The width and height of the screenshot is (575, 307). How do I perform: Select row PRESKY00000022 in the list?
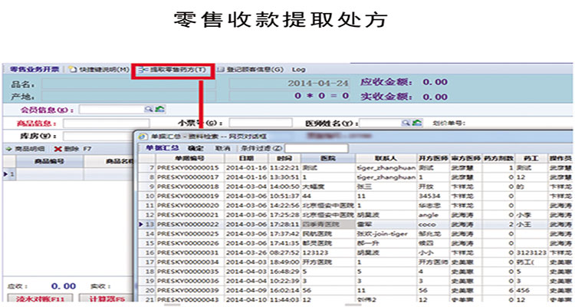188,224
